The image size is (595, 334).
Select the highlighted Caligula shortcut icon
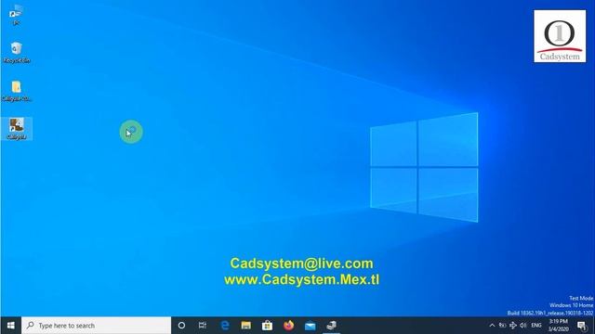(x=17, y=129)
